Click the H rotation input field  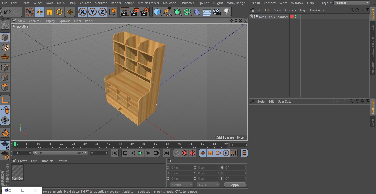[x=235, y=168]
